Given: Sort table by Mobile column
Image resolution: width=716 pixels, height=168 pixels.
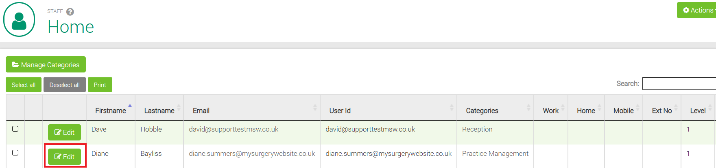Looking at the screenshot, I should (x=623, y=111).
